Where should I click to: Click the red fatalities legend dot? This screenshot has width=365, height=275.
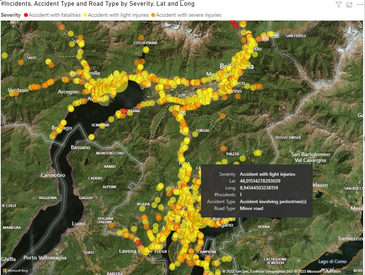tap(26, 15)
